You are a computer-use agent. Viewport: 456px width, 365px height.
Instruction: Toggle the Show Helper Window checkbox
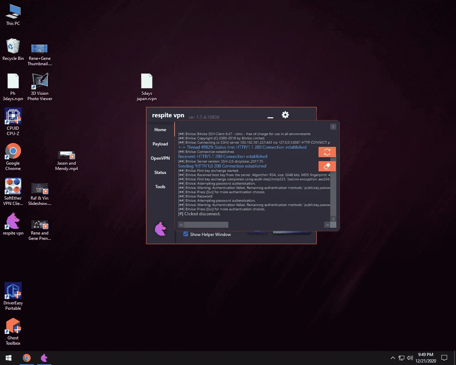coord(186,234)
